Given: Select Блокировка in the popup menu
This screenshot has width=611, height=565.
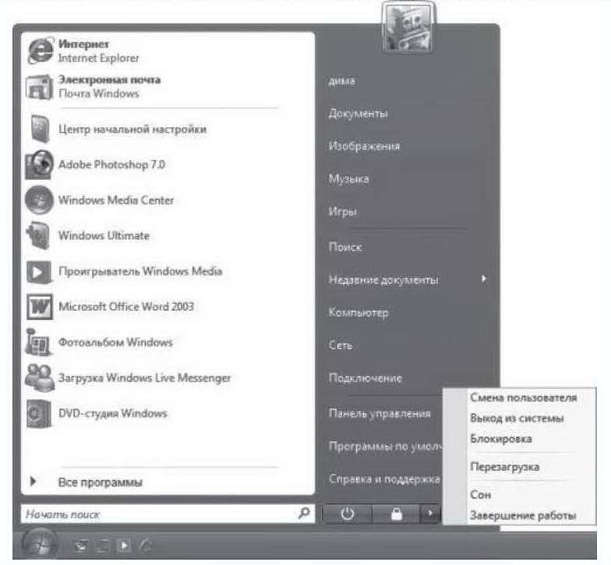Looking at the screenshot, I should pos(500,439).
